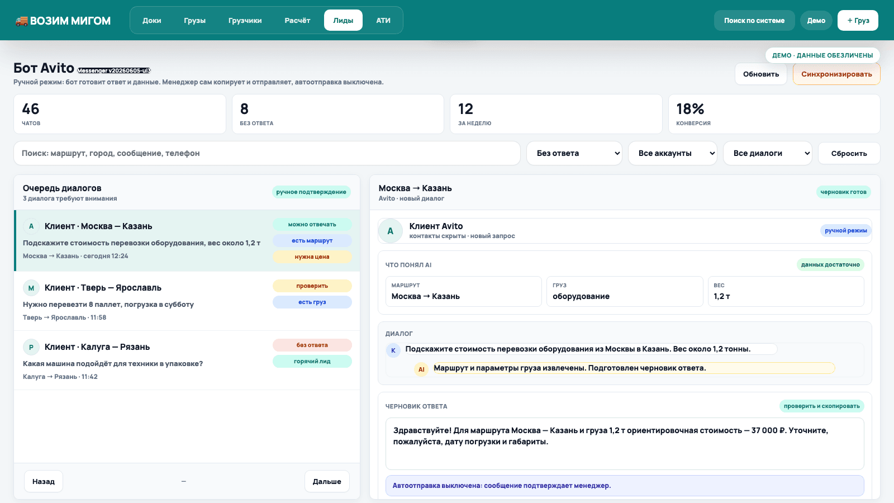
Task: Click the Демо button
Action: tap(816, 20)
